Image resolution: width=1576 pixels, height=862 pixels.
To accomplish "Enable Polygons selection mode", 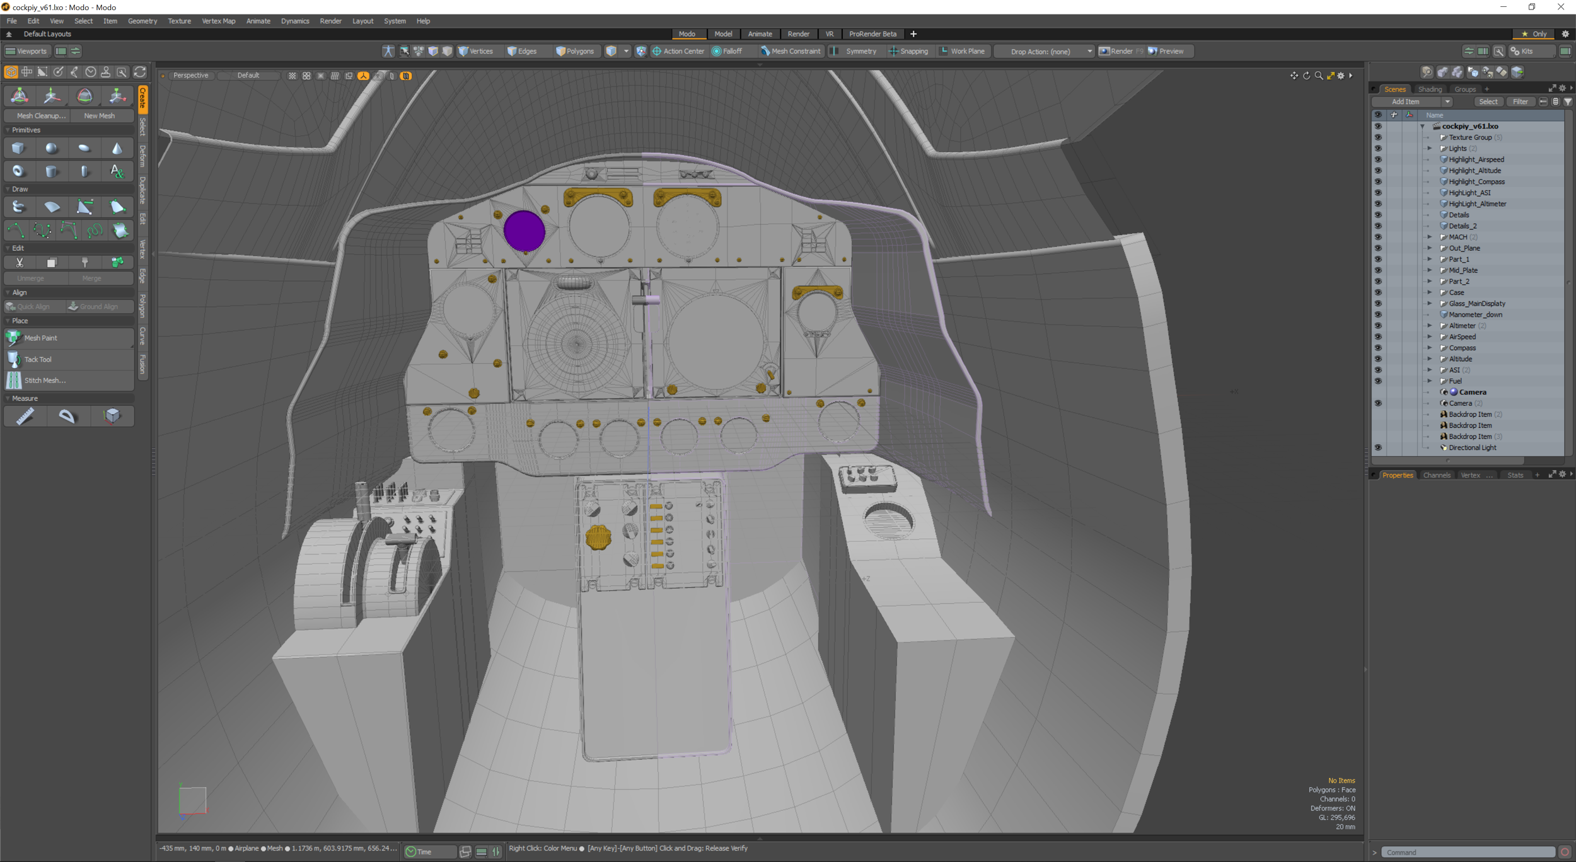I will tap(576, 51).
